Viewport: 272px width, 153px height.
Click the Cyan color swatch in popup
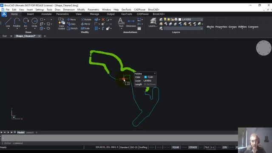145,77
